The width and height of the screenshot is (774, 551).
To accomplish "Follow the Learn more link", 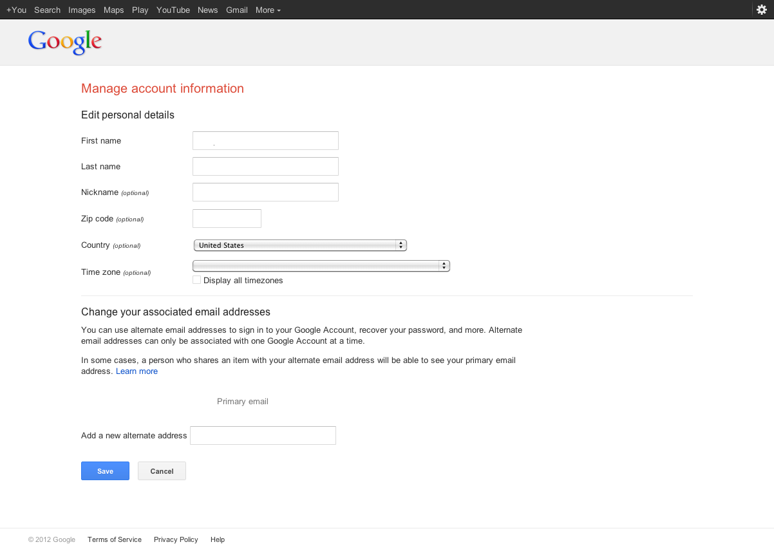I will click(137, 371).
